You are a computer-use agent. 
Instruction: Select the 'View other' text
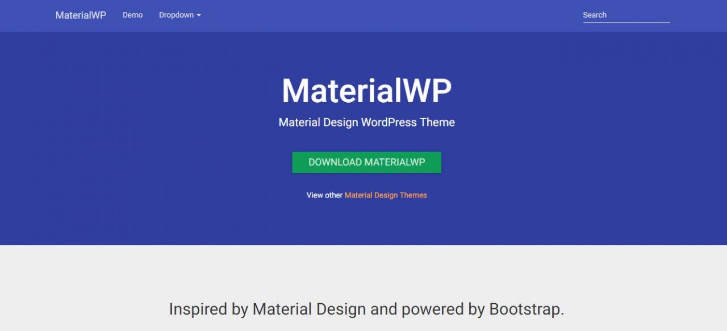tap(324, 195)
